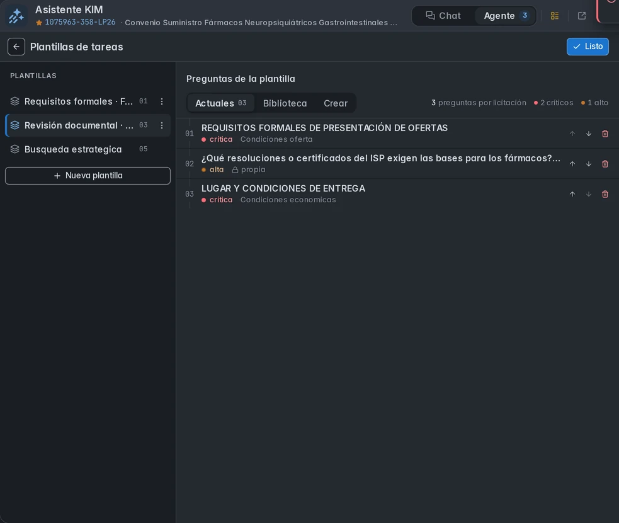Switch to Agente mode
619x523 pixels.
pos(505,16)
